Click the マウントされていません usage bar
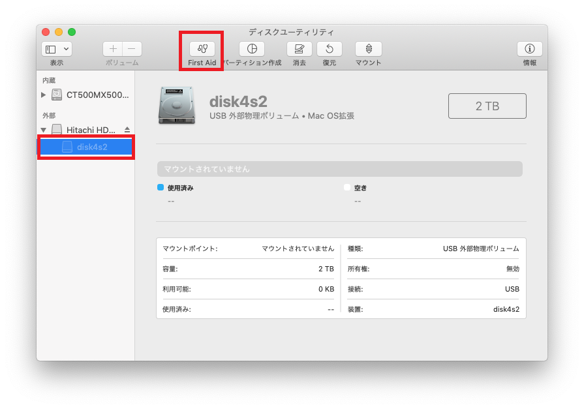Image resolution: width=584 pixels, height=409 pixels. (340, 169)
